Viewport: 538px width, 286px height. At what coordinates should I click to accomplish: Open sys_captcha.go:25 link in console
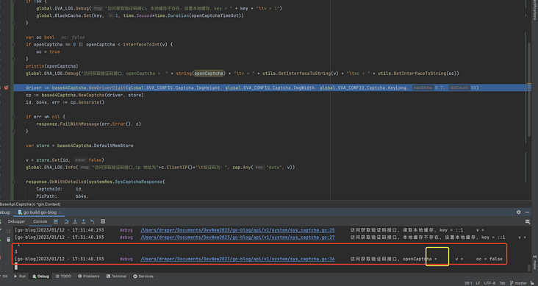(237, 230)
